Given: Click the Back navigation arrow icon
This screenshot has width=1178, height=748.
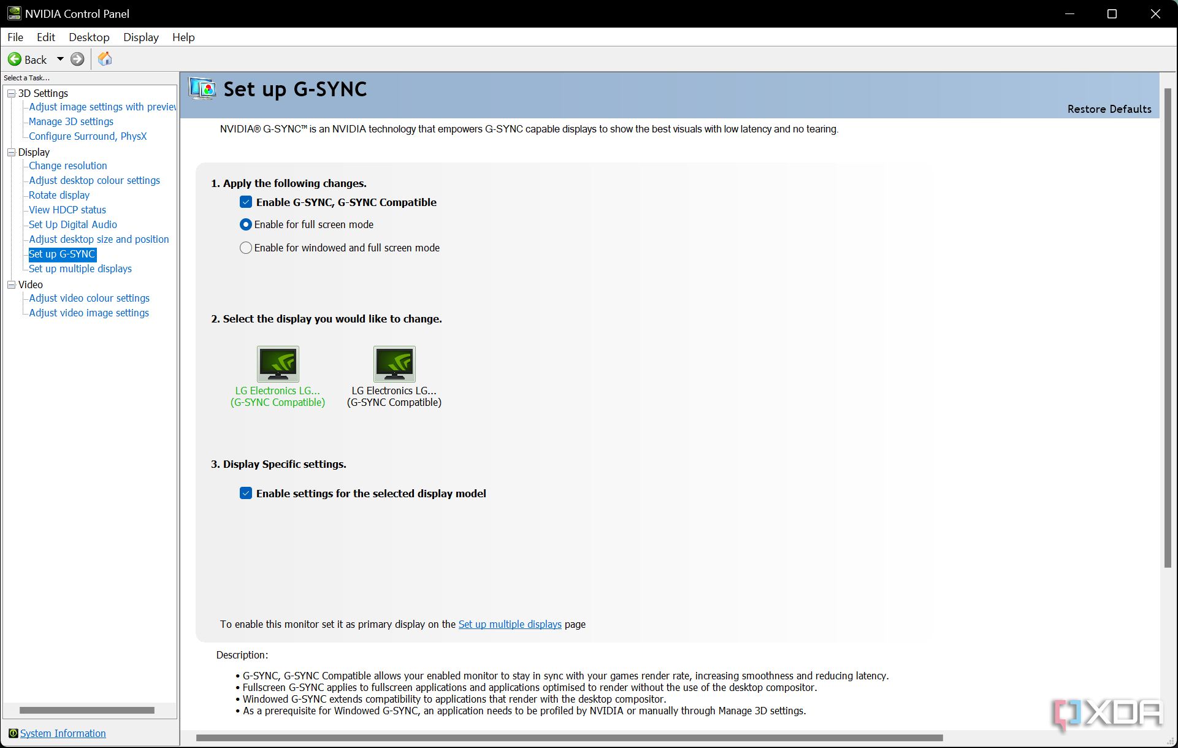Looking at the screenshot, I should tap(15, 58).
